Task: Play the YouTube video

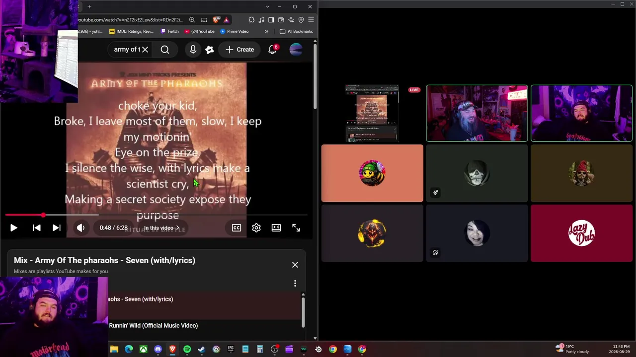Action: click(14, 228)
